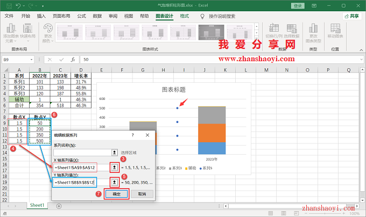Open the Name Box dropdown arrow
The image size is (366, 217).
[x=32, y=60]
